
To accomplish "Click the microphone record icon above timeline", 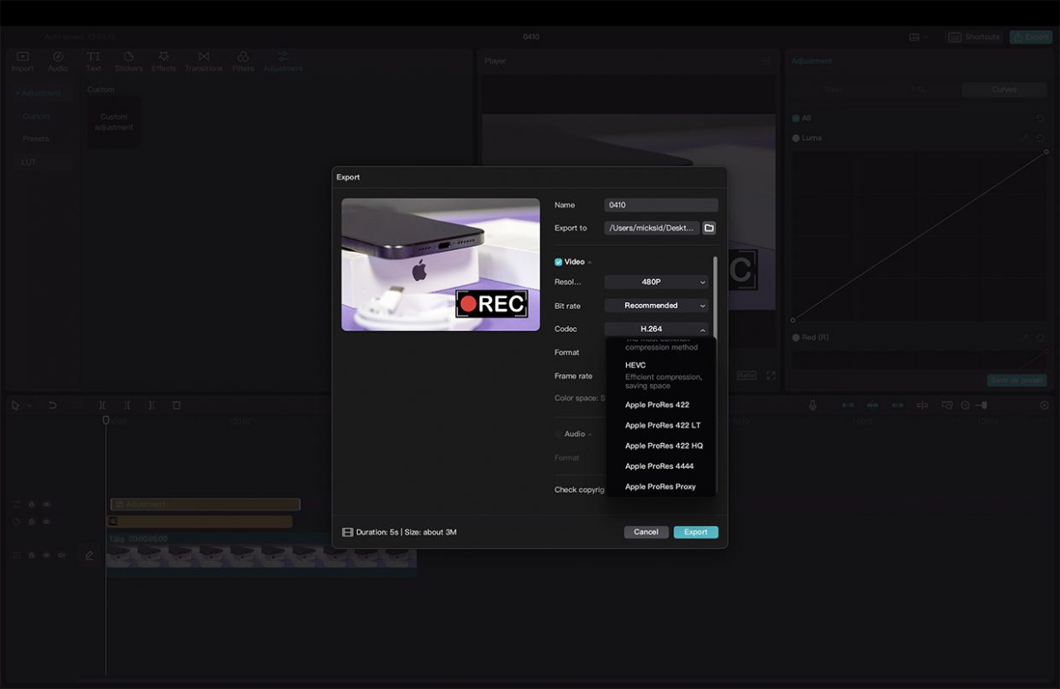I will [812, 406].
